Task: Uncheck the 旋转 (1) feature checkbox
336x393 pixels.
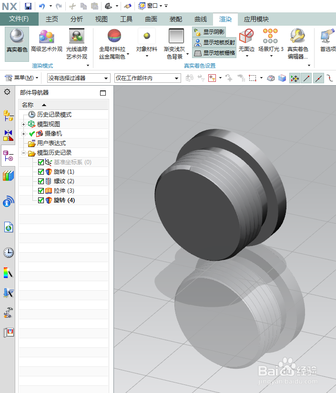Action: point(41,172)
